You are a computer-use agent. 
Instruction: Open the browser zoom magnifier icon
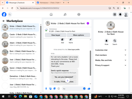point(114,8)
